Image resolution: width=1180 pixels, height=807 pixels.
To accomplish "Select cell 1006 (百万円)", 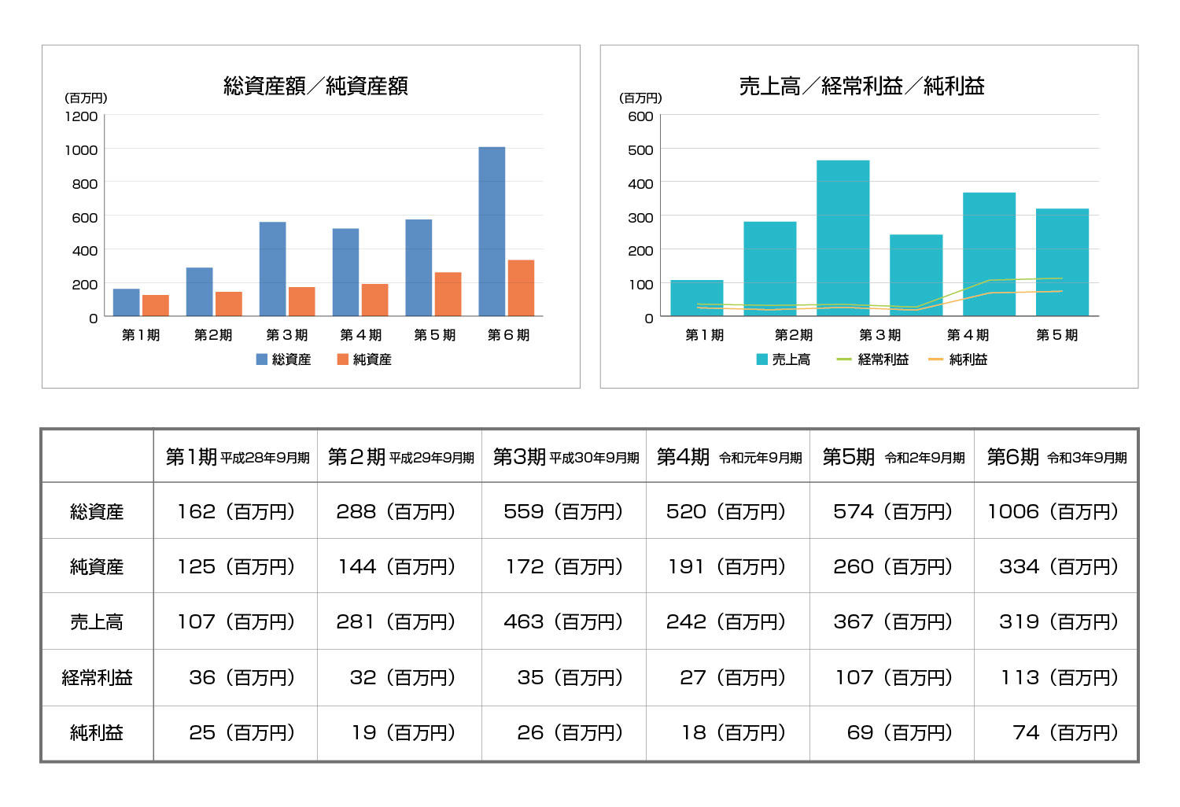I will click(x=1056, y=511).
